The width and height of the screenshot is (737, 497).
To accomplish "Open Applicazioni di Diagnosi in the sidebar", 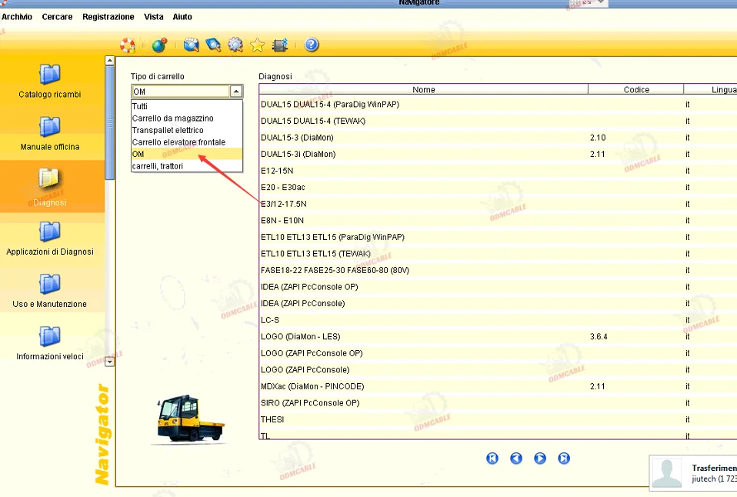I will 50,238.
